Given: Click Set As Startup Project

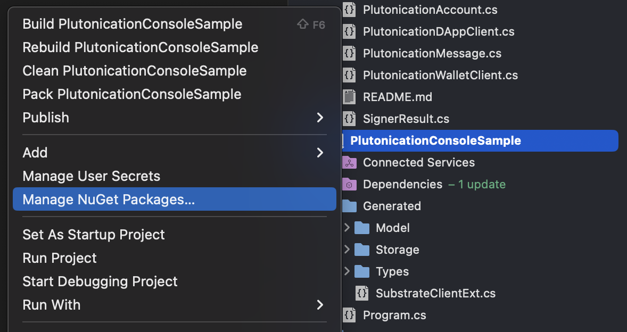Looking at the screenshot, I should coord(94,235).
